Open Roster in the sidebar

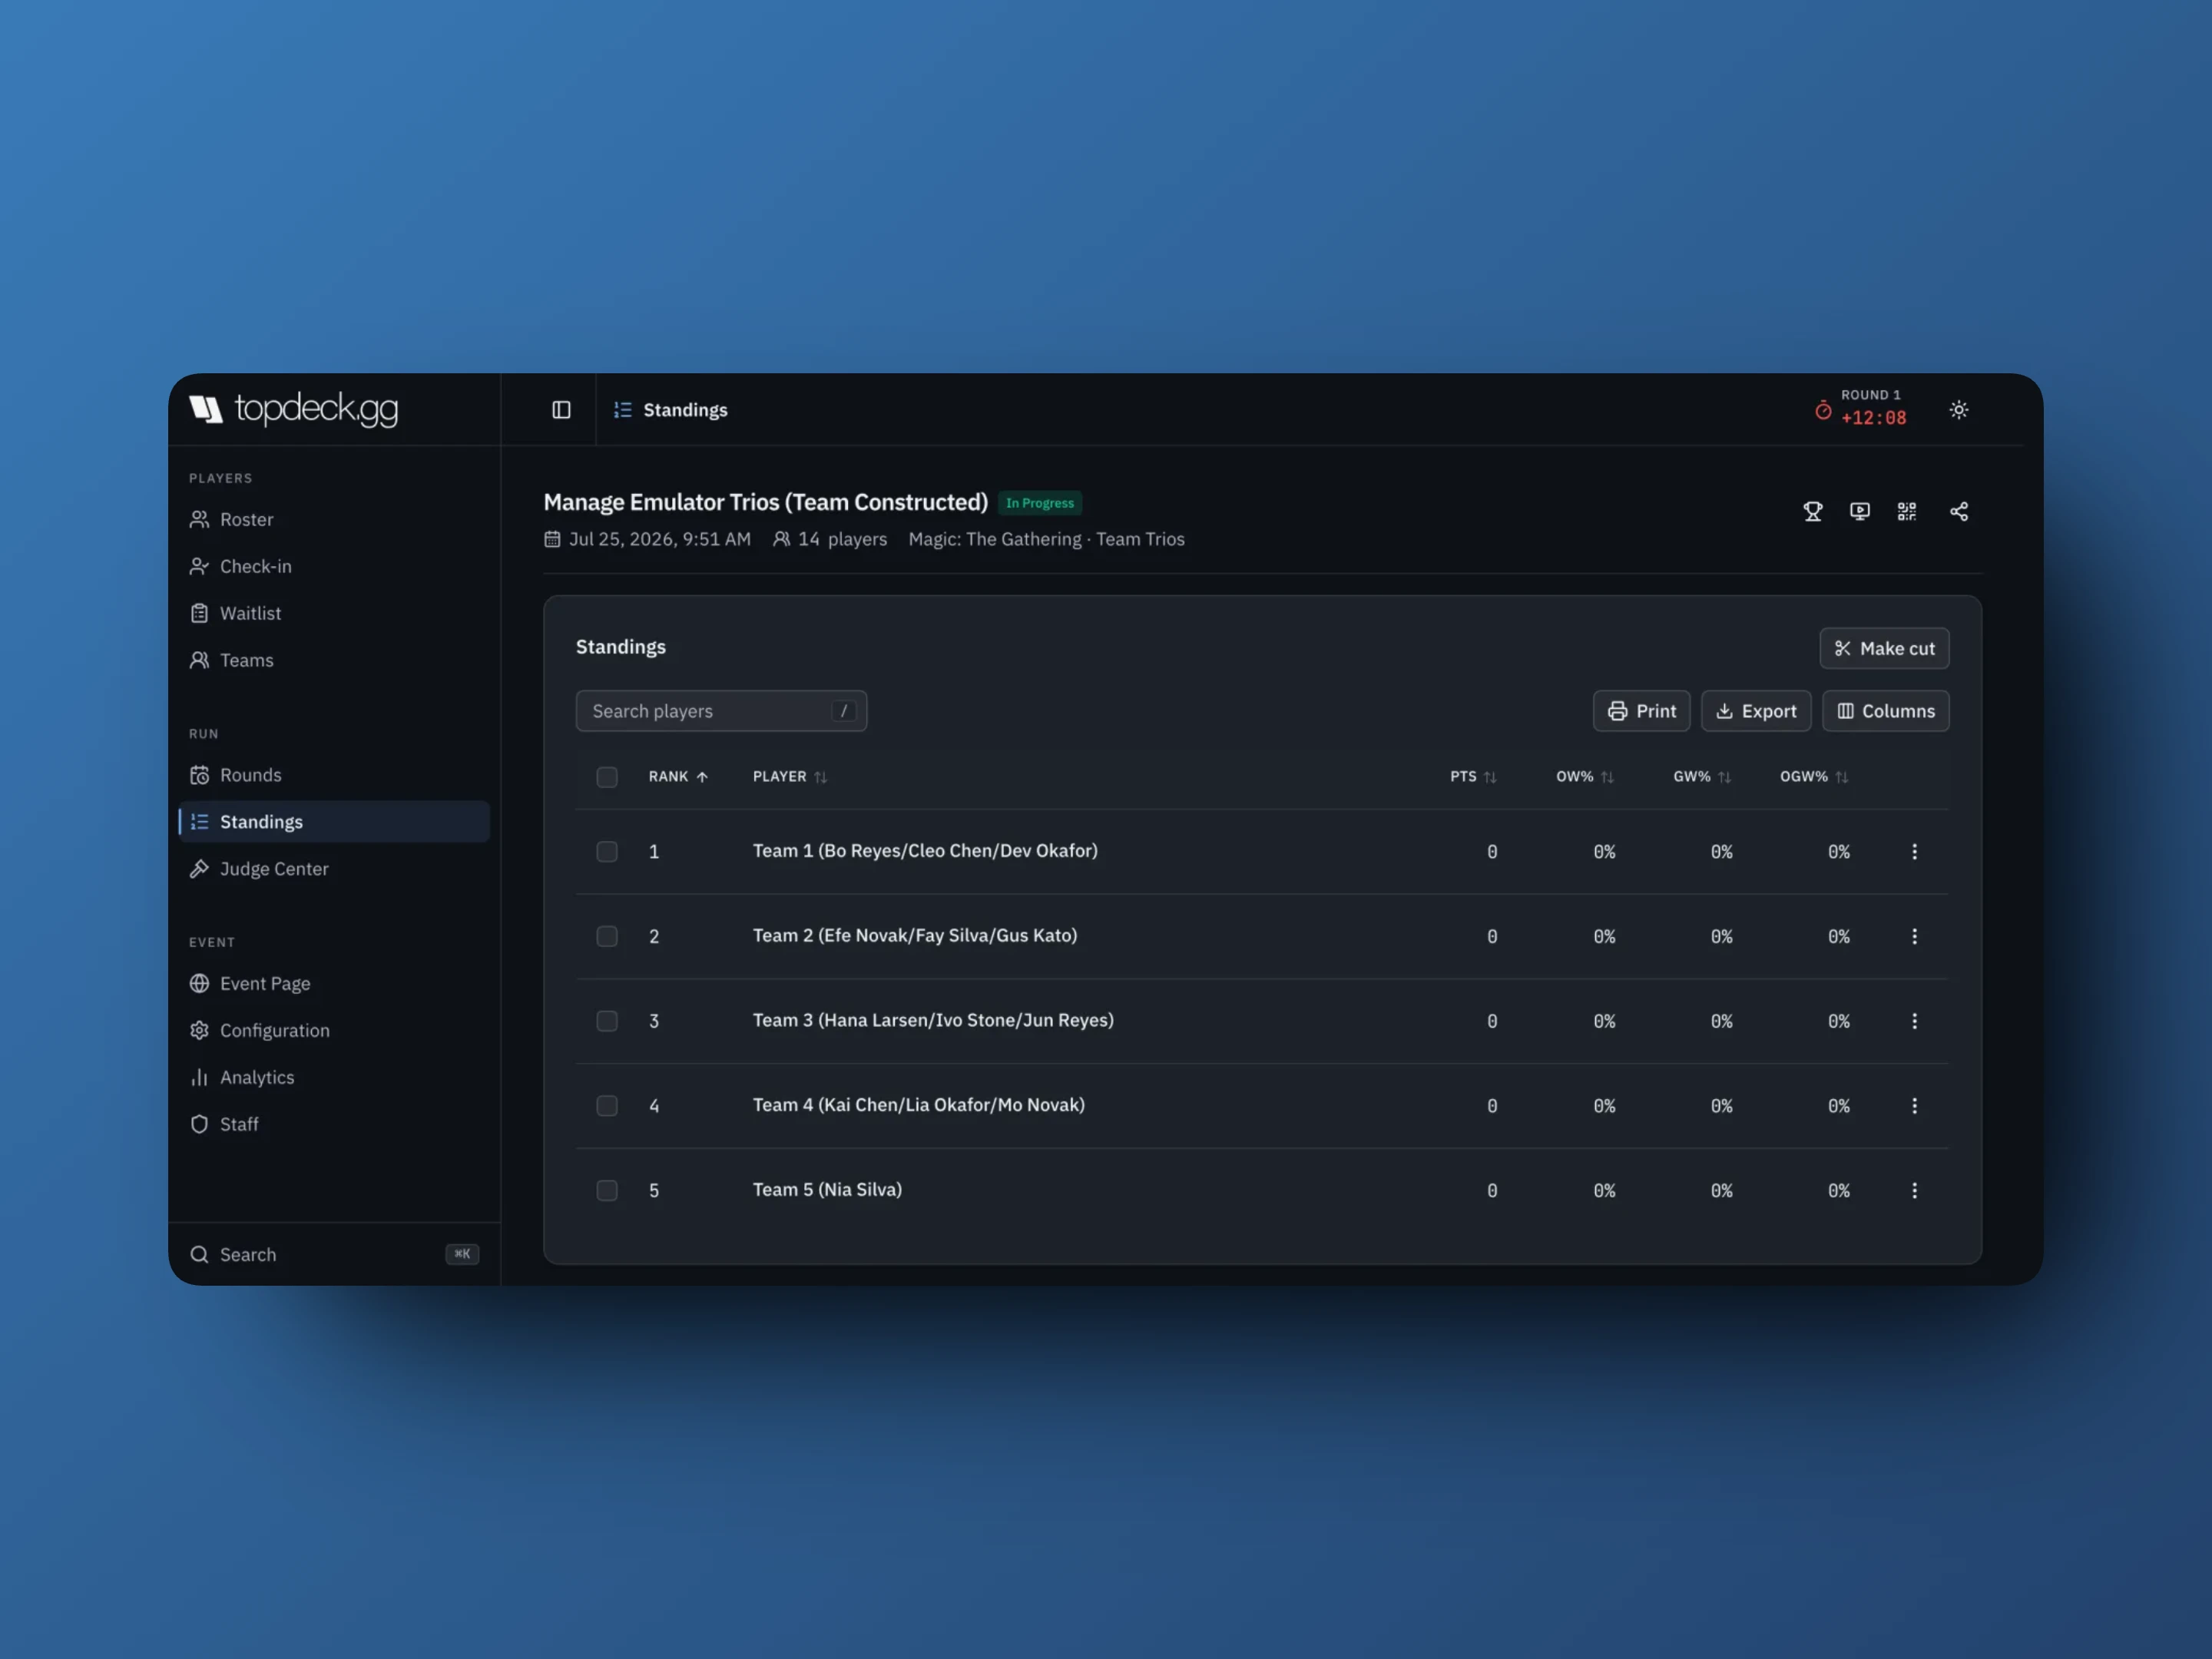(x=334, y=519)
